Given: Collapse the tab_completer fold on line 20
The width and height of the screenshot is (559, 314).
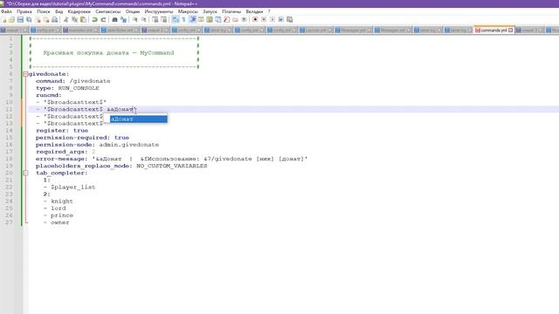Looking at the screenshot, I should 25,173.
